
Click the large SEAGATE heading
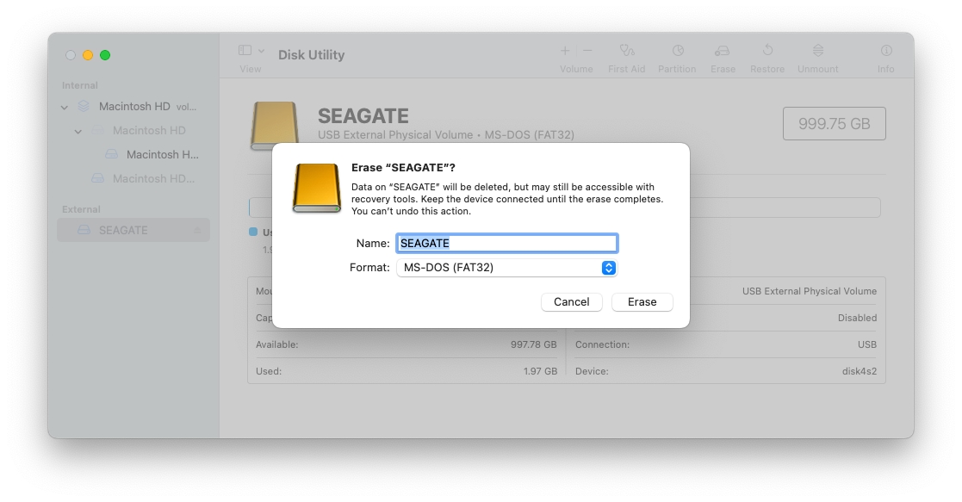click(363, 115)
